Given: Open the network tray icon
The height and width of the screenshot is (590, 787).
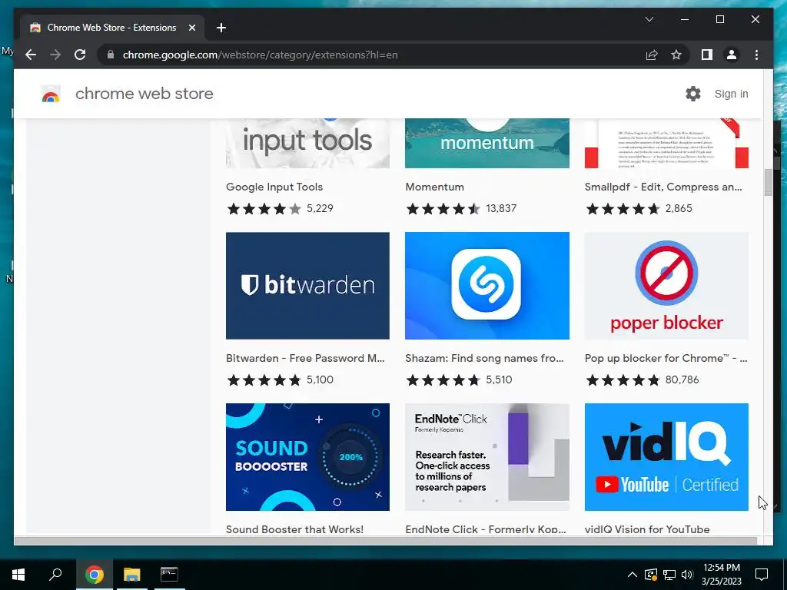Looking at the screenshot, I should (x=669, y=575).
